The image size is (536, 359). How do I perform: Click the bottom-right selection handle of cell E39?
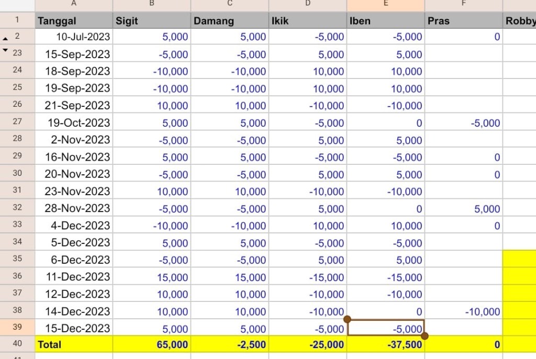point(425,336)
